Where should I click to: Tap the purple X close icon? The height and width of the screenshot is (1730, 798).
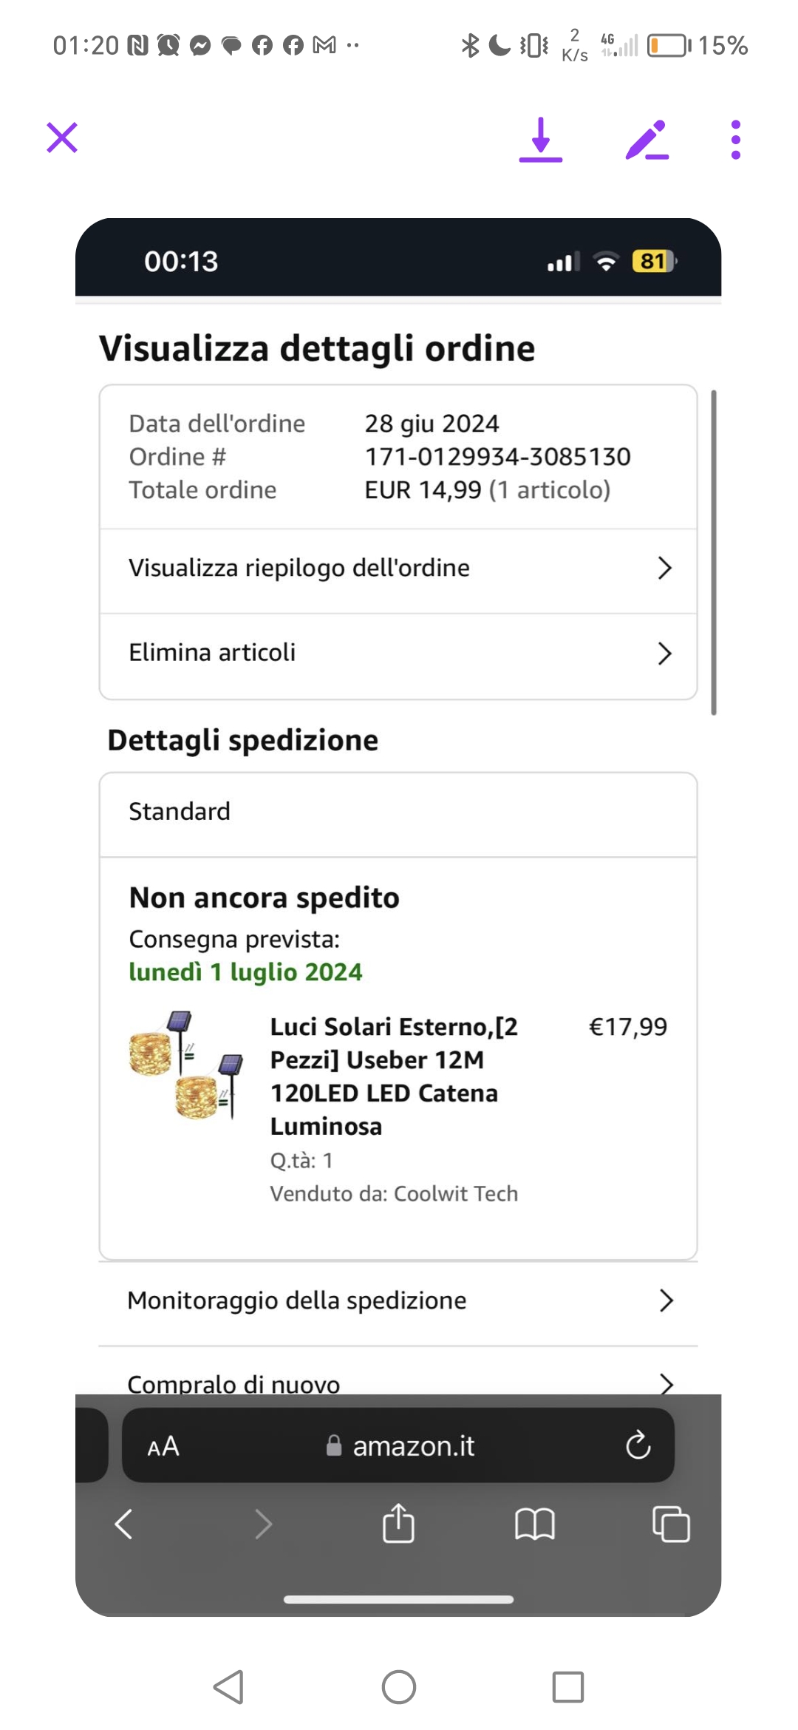[x=62, y=138]
